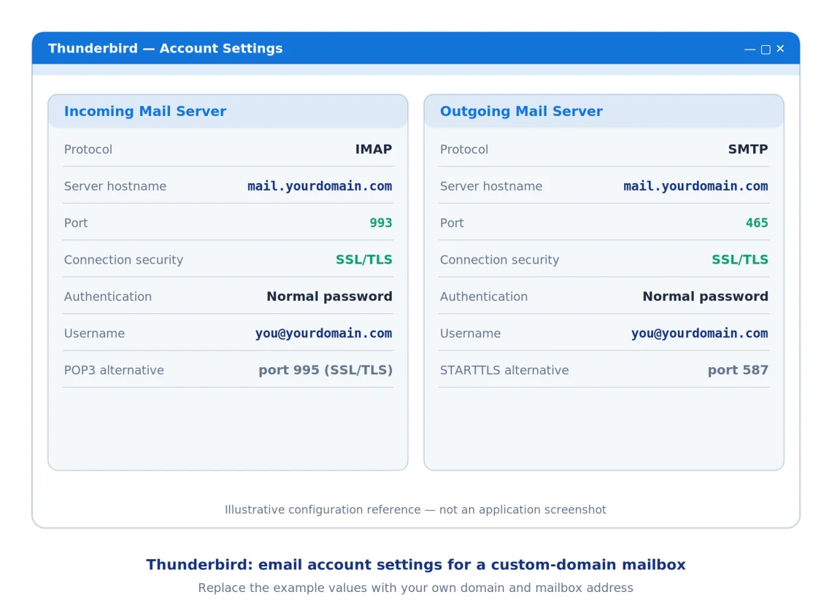This screenshot has width=832, height=608.
Task: Click the incoming SSL/TLS connection security value
Action: point(364,259)
